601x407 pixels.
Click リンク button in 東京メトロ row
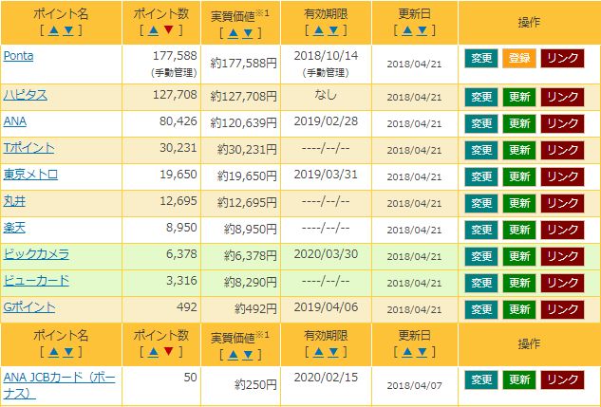pos(562,176)
